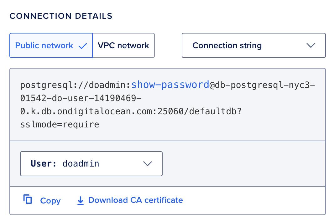Expand the User: doadmin dropdown
Image resolution: width=334 pixels, height=221 pixels.
point(91,163)
